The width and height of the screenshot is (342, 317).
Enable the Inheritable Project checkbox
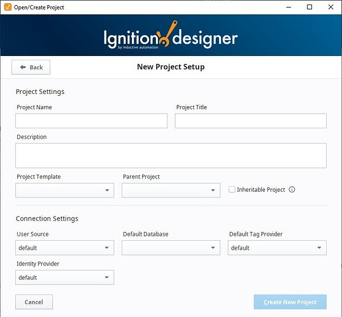pos(232,189)
